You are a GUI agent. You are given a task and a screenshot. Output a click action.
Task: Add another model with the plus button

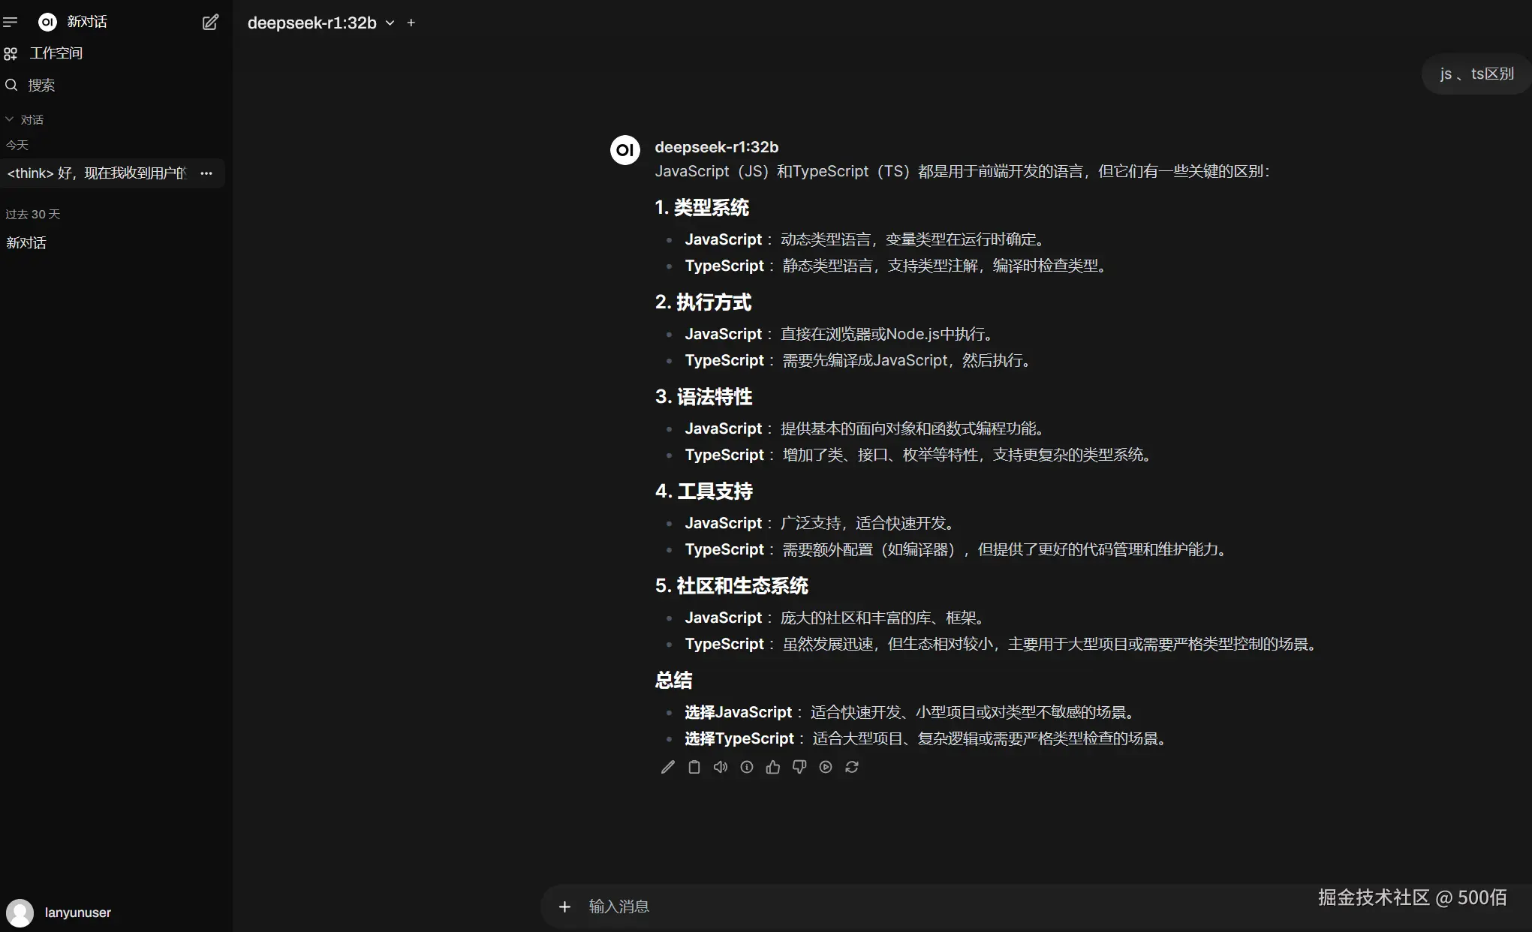411,23
